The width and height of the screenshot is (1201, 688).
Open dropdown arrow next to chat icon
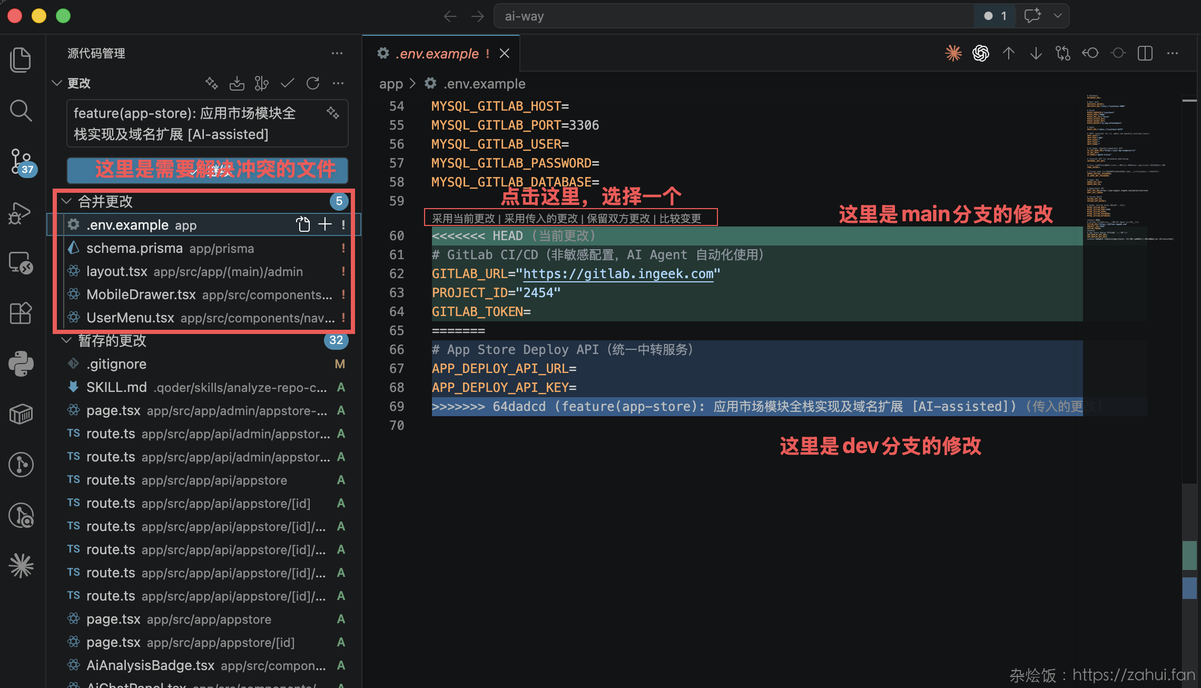point(1058,16)
